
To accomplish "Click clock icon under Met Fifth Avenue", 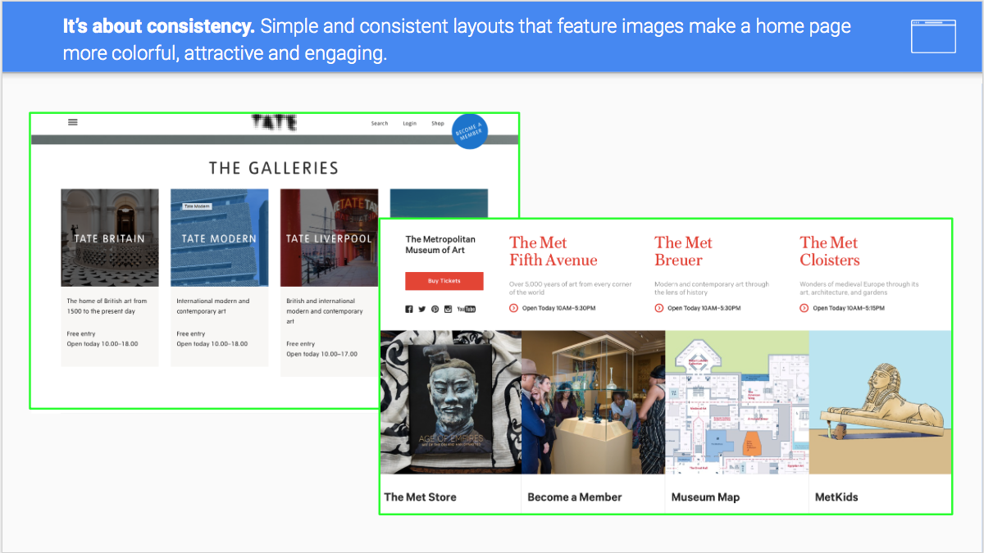I will 513,308.
